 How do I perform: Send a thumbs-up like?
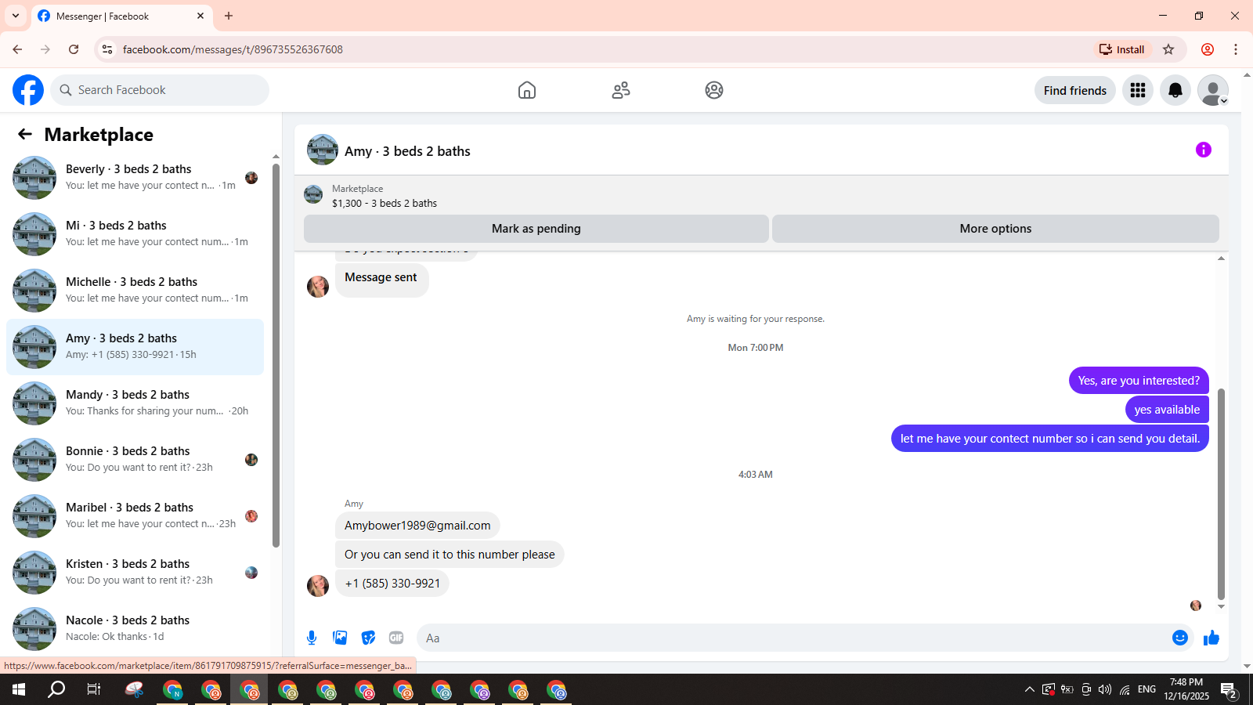point(1211,638)
